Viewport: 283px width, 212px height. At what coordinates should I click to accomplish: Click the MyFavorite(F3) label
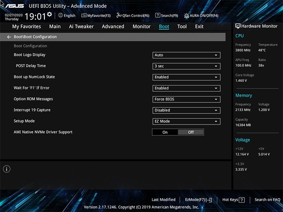click(x=99, y=16)
